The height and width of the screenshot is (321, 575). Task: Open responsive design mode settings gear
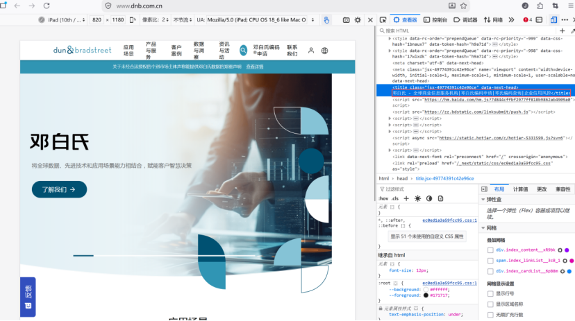(x=358, y=20)
